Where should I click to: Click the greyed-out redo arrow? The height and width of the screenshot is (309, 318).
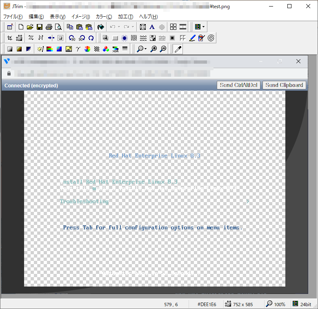(127, 27)
